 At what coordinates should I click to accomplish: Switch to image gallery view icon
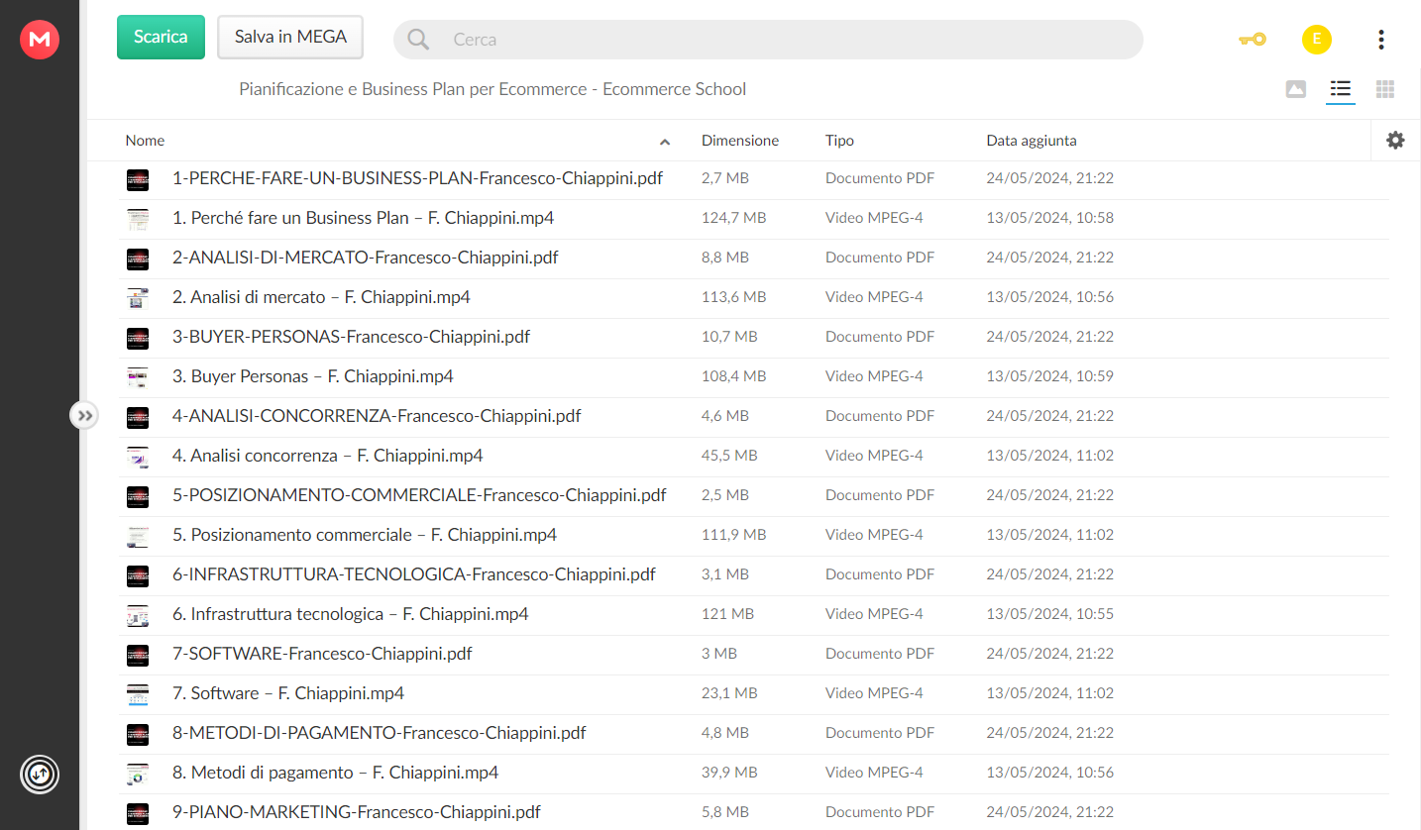[1295, 89]
